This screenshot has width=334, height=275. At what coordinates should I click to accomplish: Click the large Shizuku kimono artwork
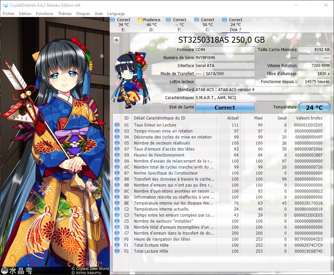[x=55, y=146]
